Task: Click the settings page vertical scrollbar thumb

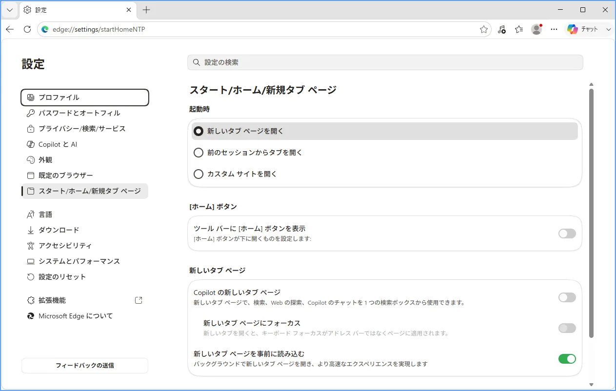Action: (x=592, y=213)
